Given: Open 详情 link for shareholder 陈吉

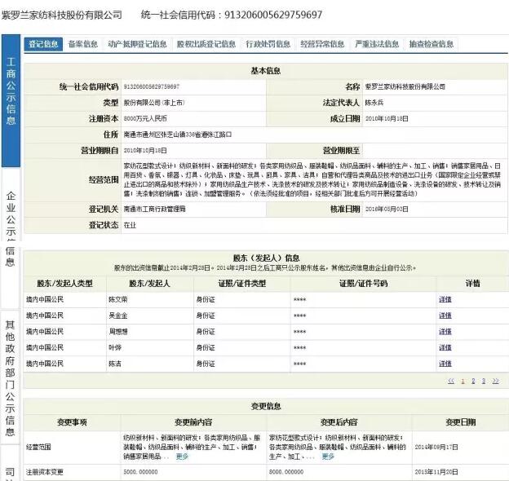Looking at the screenshot, I should 445,363.
